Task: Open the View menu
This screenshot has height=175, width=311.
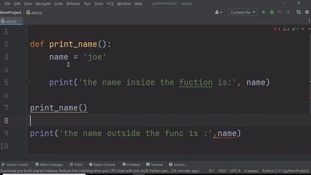Action: [x=28, y=3]
